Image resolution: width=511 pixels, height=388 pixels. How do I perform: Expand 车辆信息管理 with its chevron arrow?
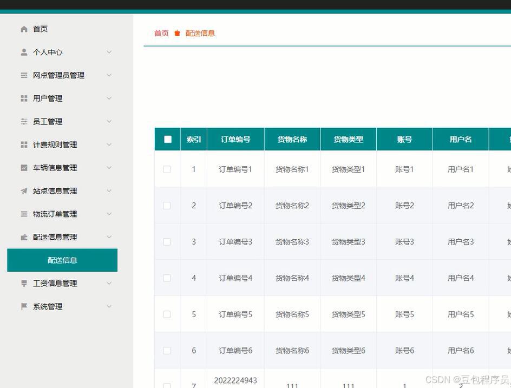(109, 168)
